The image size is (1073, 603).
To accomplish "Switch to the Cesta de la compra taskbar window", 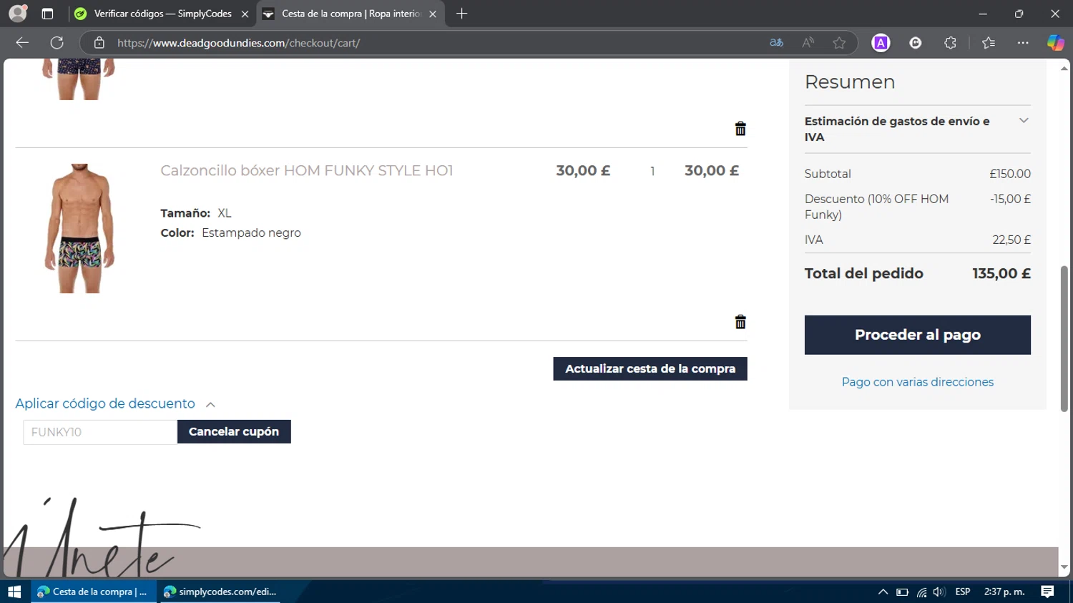I will pyautogui.click(x=93, y=592).
